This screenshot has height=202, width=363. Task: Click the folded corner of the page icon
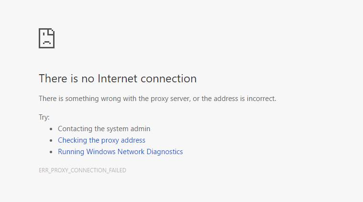coord(52,31)
